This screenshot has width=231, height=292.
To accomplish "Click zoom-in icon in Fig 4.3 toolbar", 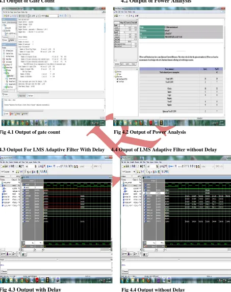I will tap(41, 172).
